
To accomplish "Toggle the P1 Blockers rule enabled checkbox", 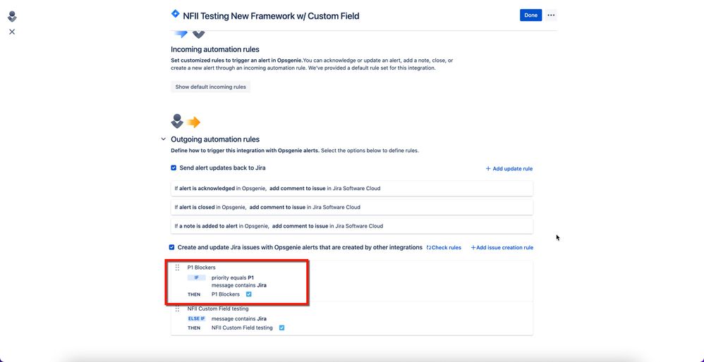I will (x=249, y=294).
